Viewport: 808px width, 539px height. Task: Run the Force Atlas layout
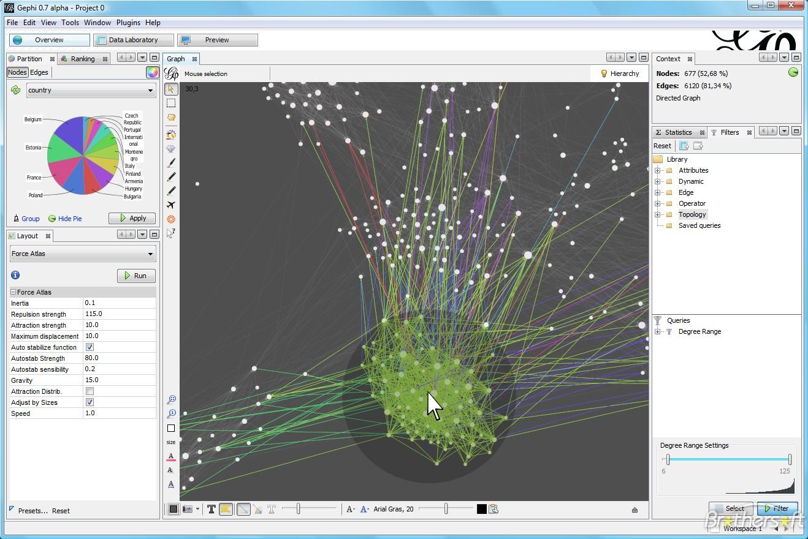[x=136, y=276]
